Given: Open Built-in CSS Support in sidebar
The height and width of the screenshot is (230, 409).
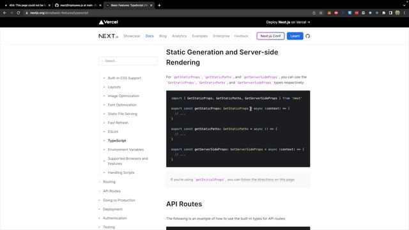Looking at the screenshot, I should tap(125, 78).
